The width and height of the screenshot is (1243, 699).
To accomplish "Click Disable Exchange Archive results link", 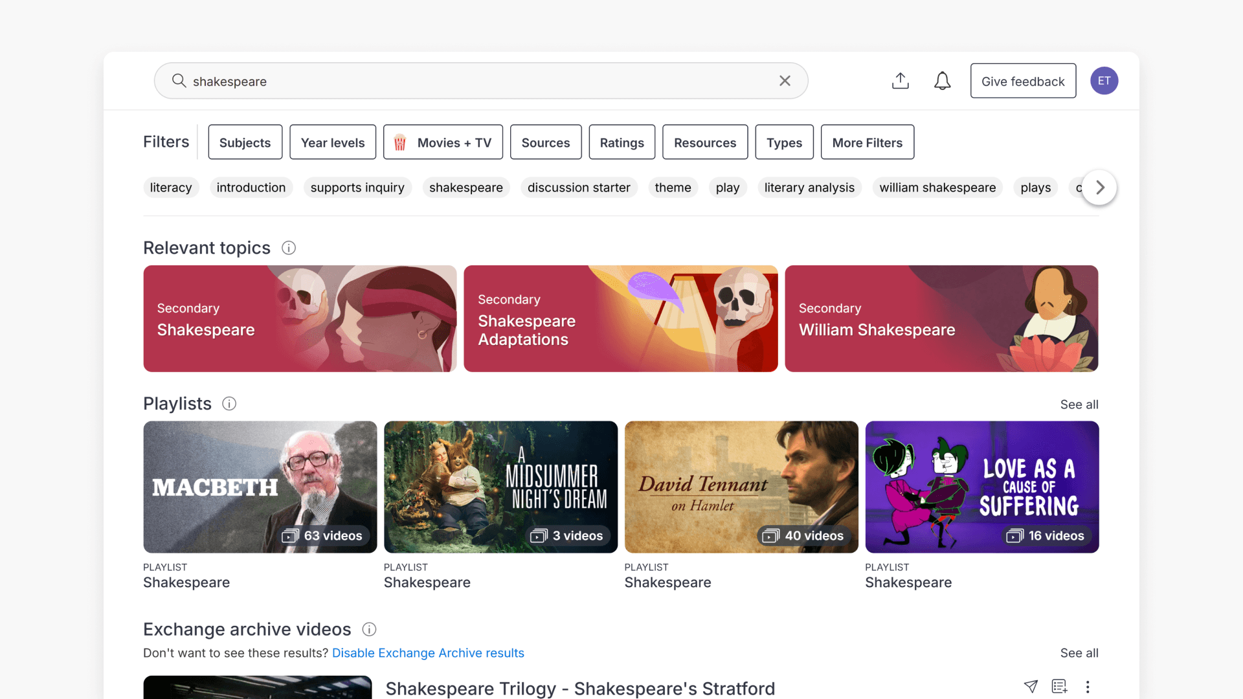I will point(428,653).
